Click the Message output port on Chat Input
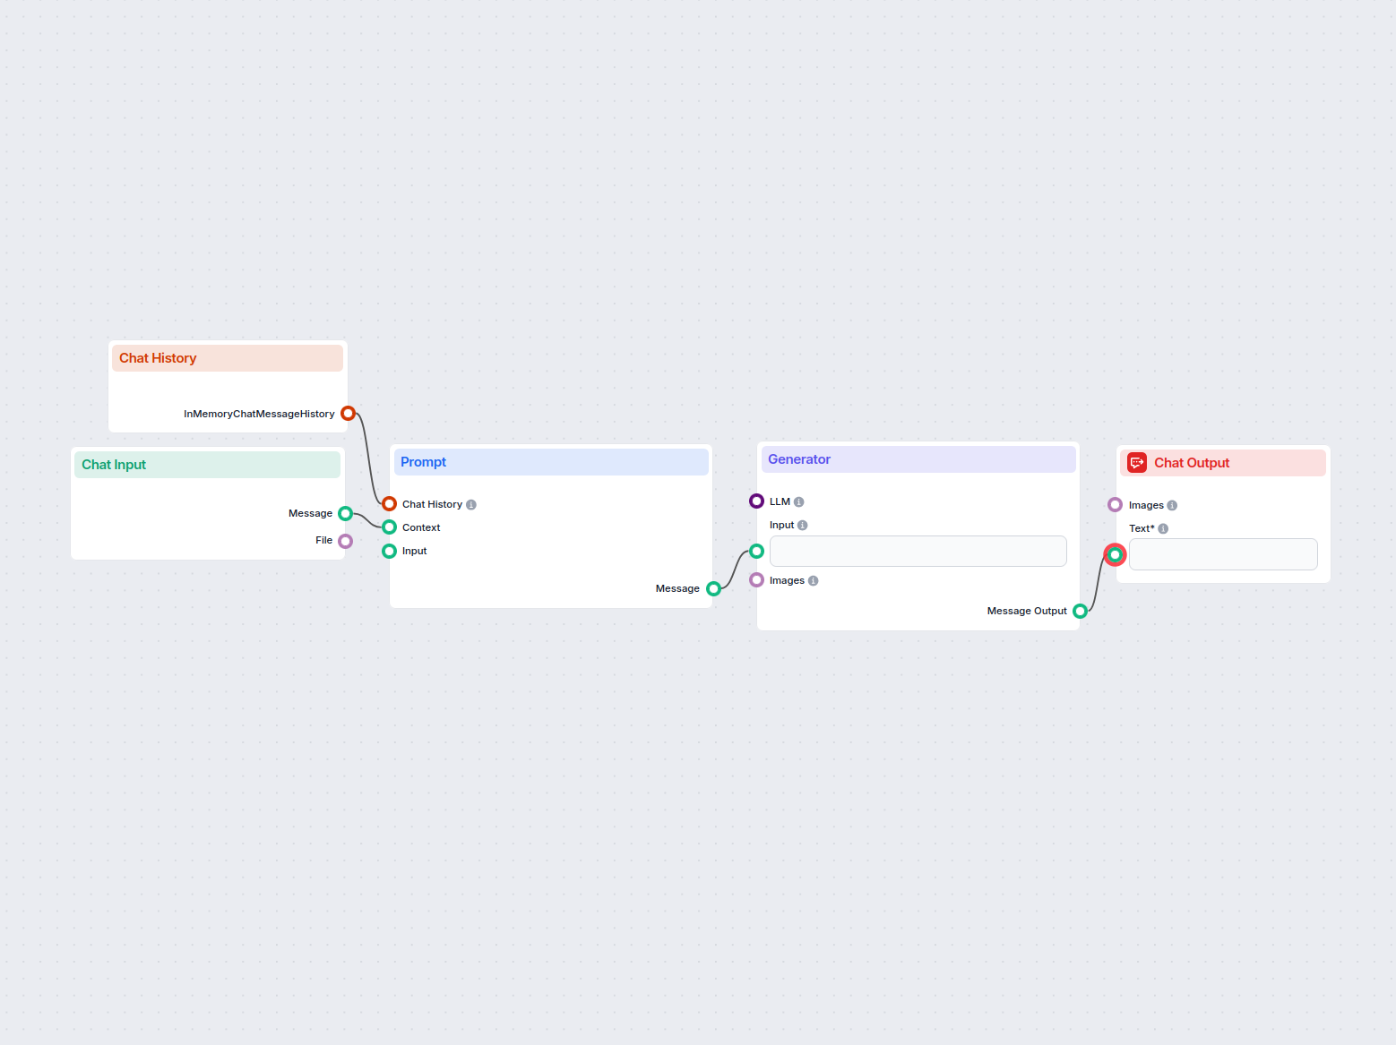The width and height of the screenshot is (1396, 1045). click(346, 513)
